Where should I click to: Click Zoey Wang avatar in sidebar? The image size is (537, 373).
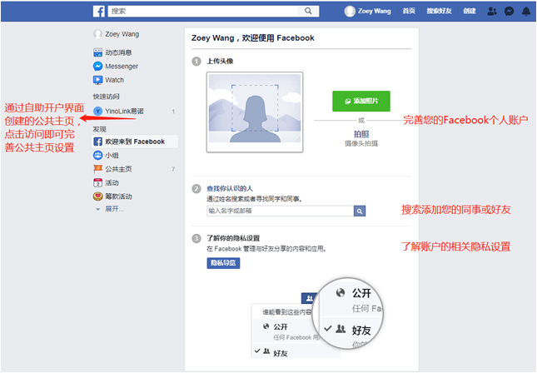97,34
